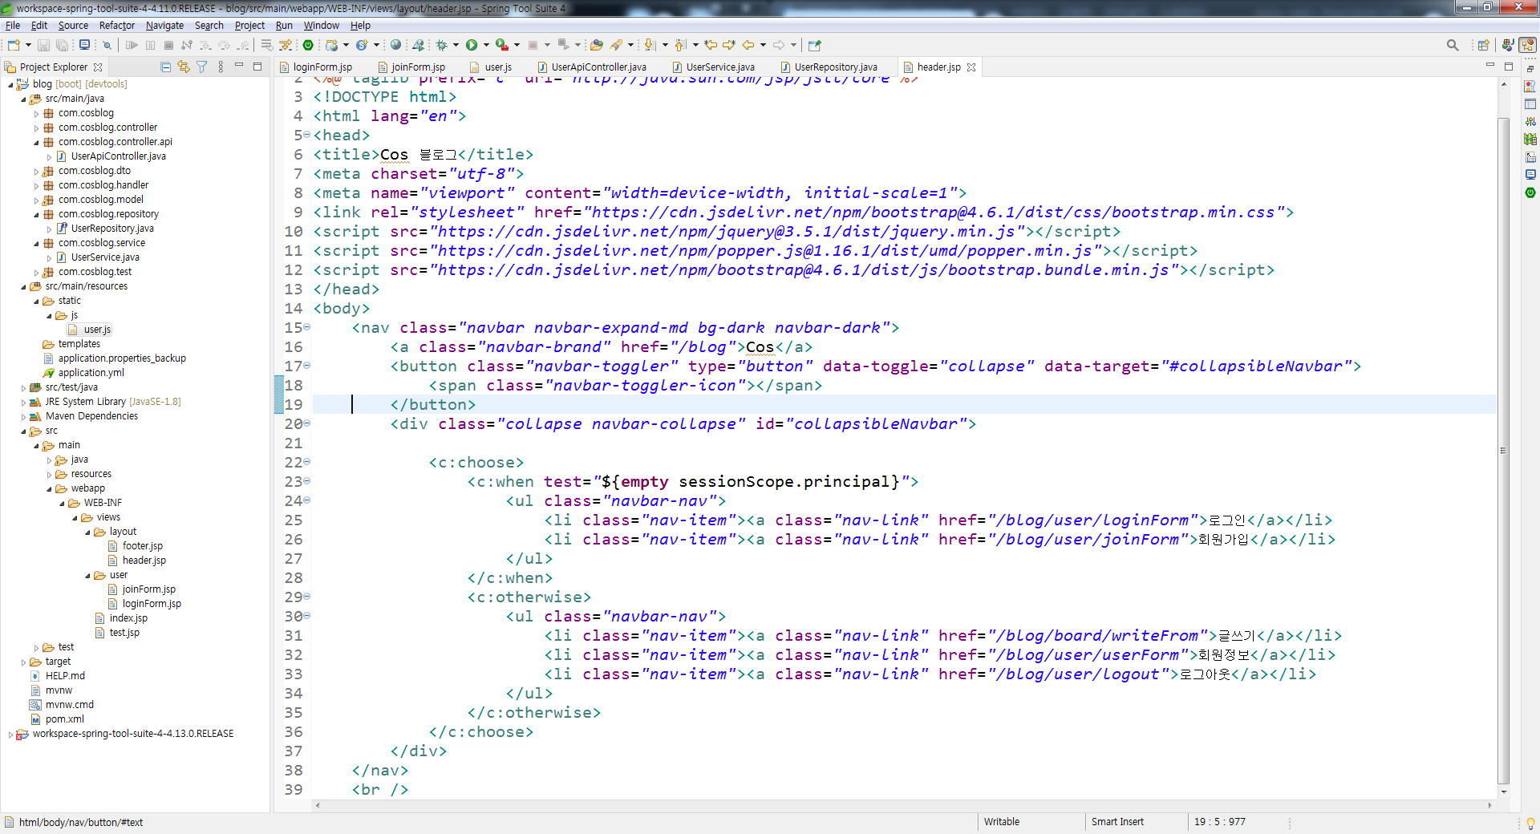
Task: Switch to the loginForm.jsp tab
Action: [322, 67]
